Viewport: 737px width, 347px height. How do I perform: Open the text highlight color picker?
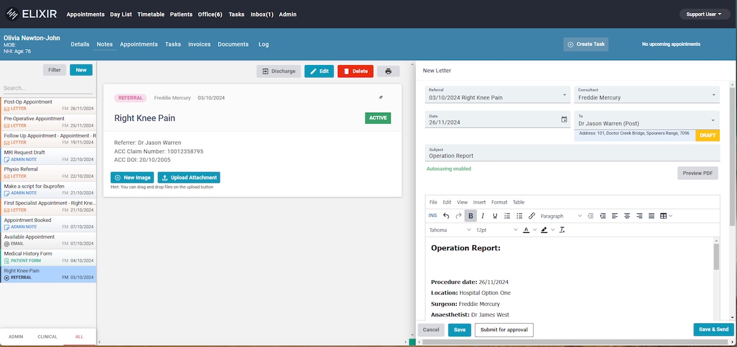coord(544,230)
